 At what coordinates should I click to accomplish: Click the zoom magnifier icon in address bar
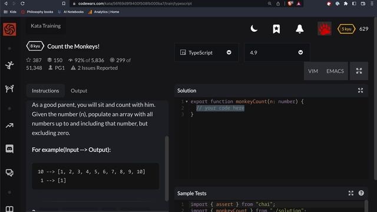270,4
